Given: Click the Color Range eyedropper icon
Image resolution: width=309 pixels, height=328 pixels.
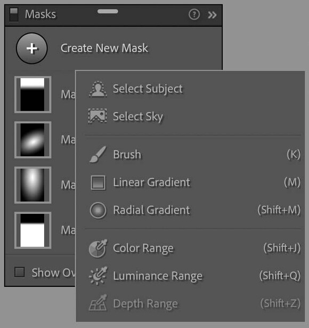Looking at the screenshot, I should click(x=98, y=249).
